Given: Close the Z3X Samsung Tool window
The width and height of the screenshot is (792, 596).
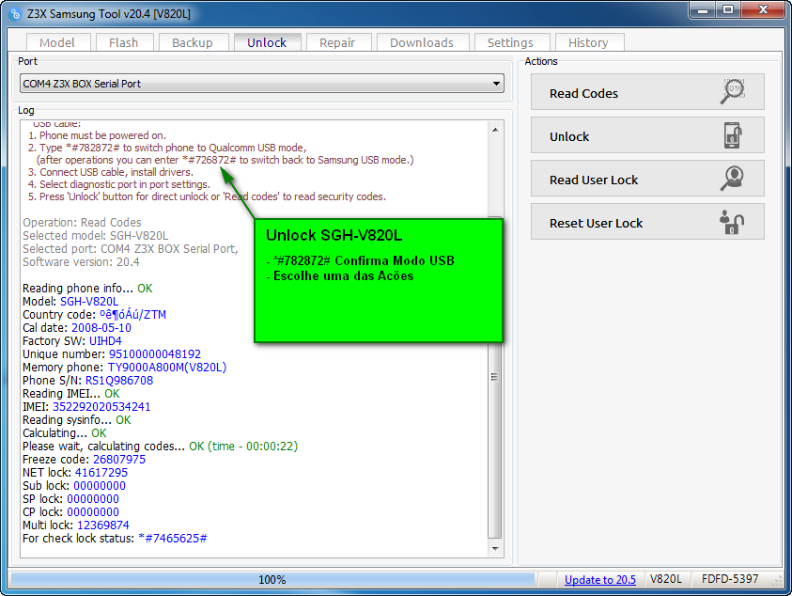Looking at the screenshot, I should point(763,9).
